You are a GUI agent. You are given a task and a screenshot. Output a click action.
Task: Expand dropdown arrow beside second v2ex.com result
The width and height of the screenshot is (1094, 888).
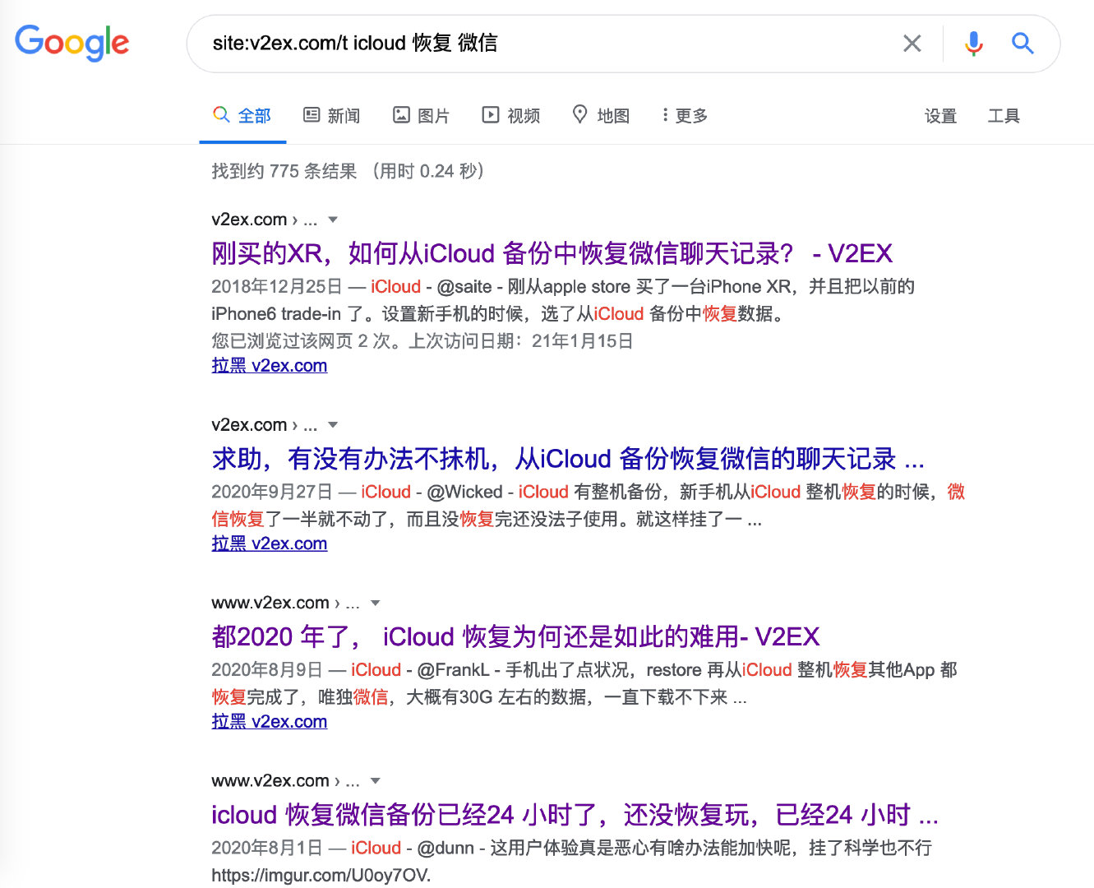(x=333, y=425)
